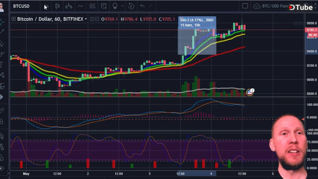Toggle the legend visibility eye icon
Screen dimensions: 318x179
[x=92, y=19]
